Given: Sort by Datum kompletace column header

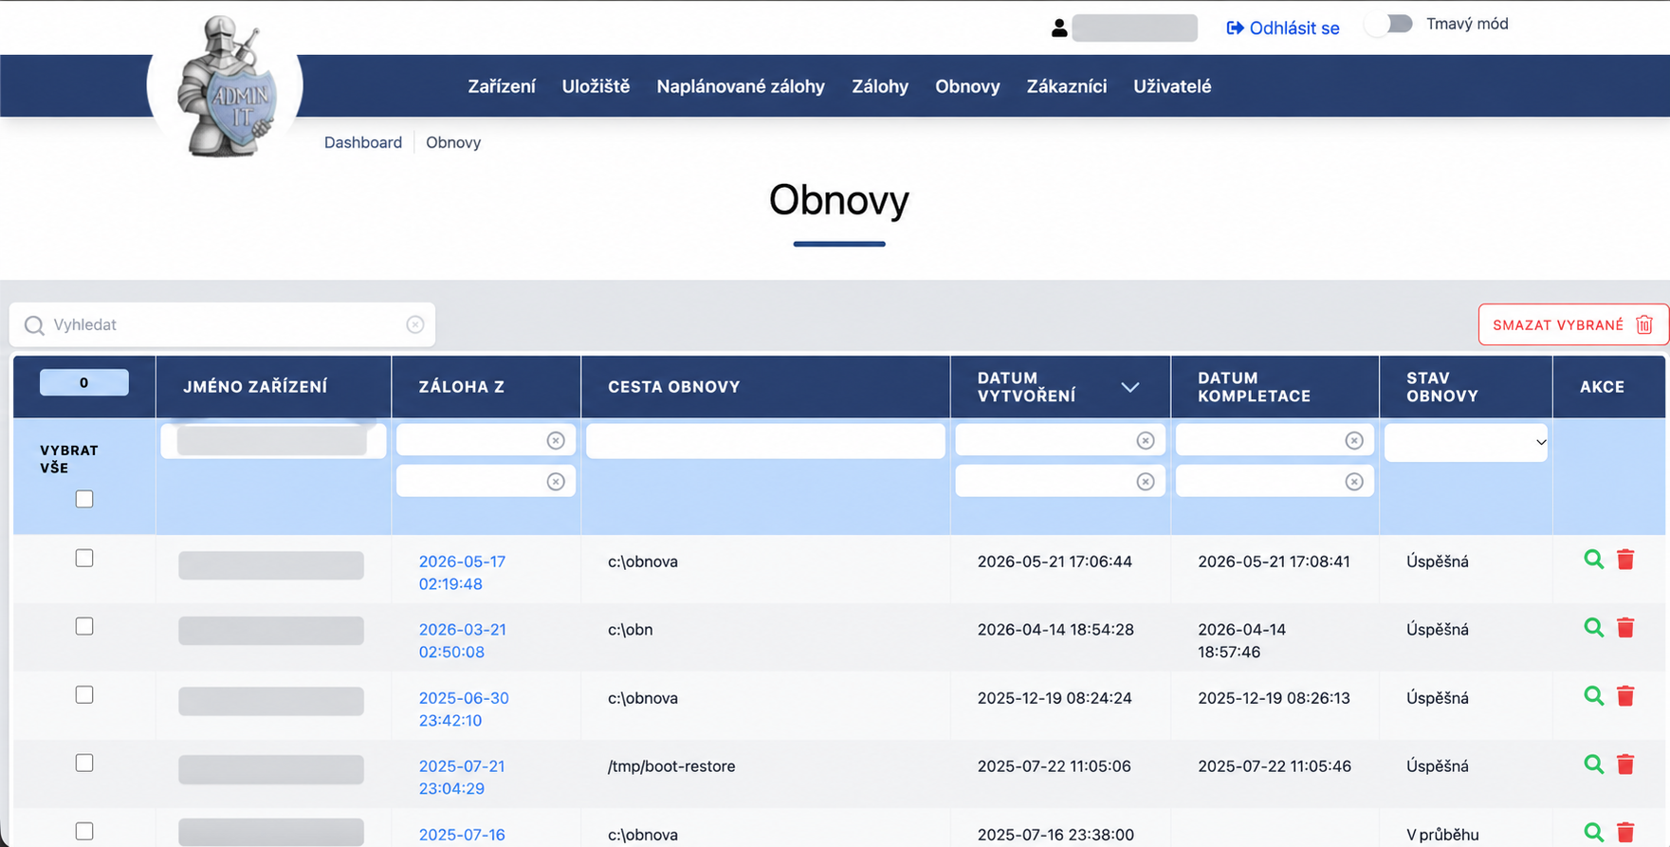Looking at the screenshot, I should pos(1254,387).
